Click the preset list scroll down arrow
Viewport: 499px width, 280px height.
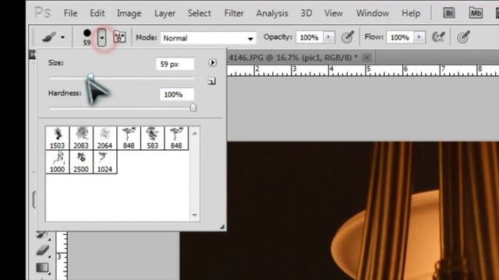coord(194,215)
